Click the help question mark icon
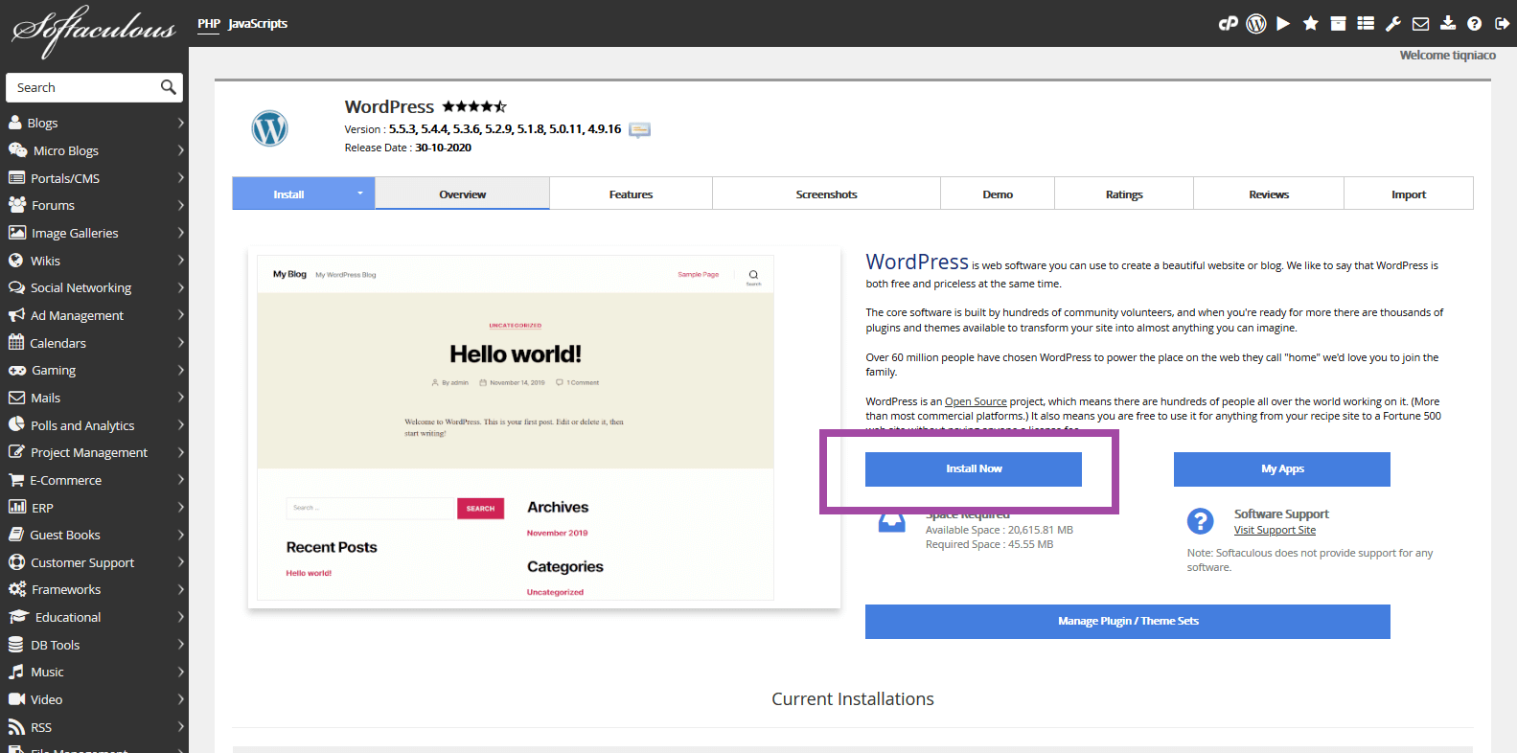This screenshot has width=1517, height=753. click(x=1475, y=24)
